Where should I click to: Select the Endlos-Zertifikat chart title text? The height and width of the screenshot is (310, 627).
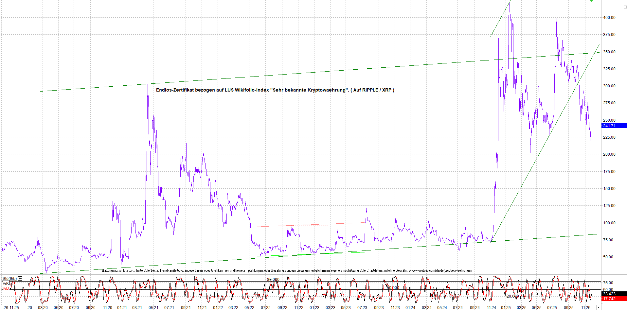pyautogui.click(x=275, y=90)
